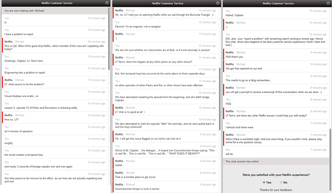Click message 'Councilwoman Knope is such a worrier.'
Screen dimensions: 332x193
(x=138, y=189)
